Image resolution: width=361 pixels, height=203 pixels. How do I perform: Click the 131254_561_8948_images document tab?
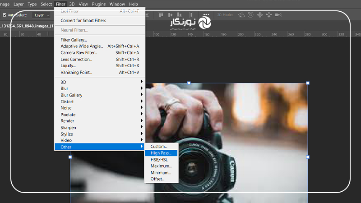(x=27, y=26)
